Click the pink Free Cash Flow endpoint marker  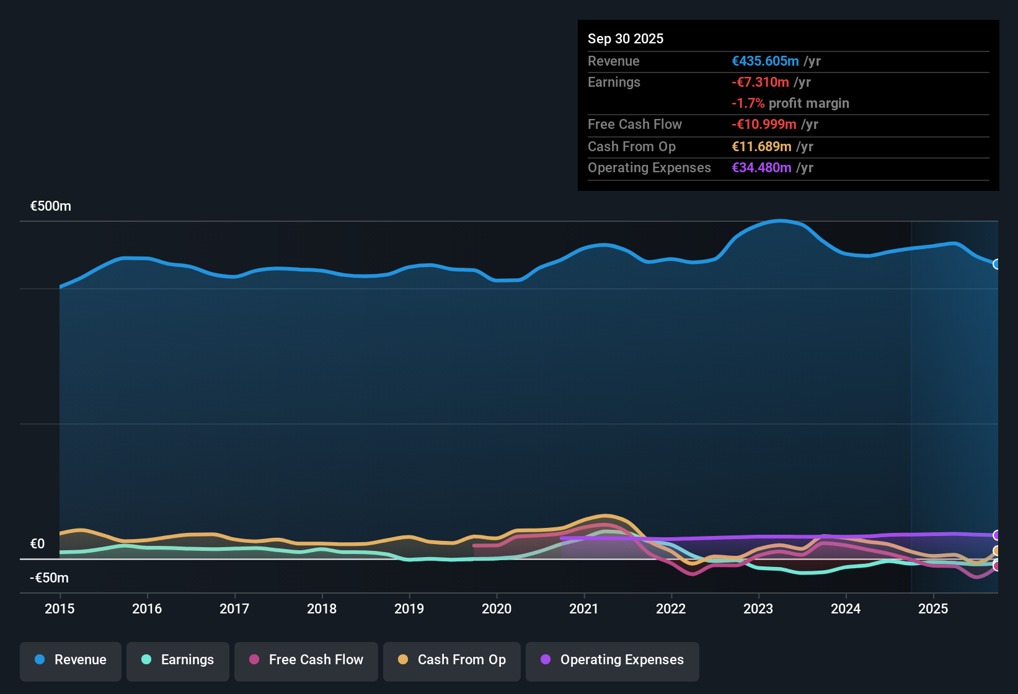[x=997, y=566]
